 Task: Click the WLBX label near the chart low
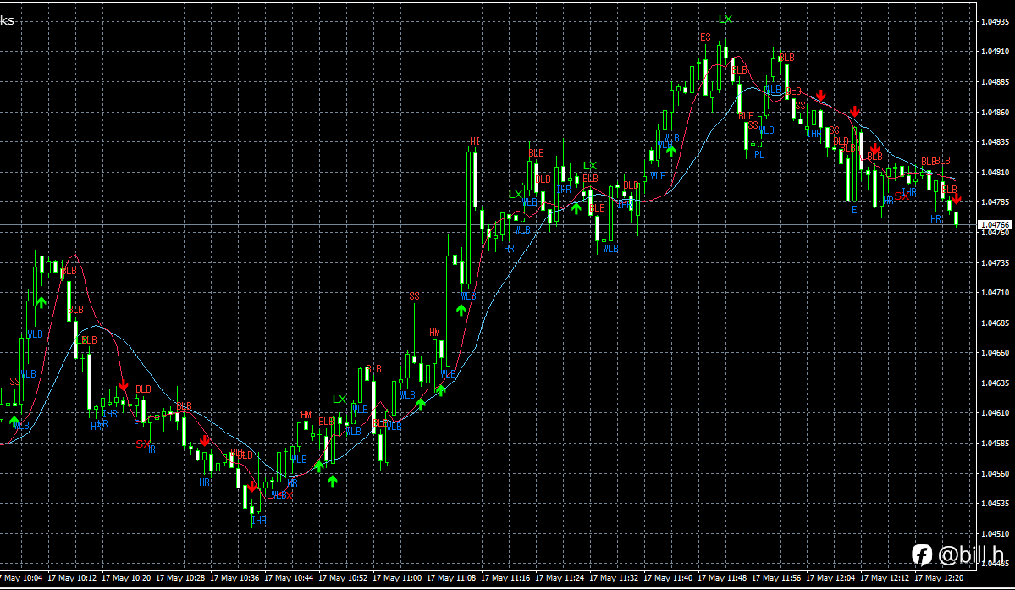pyautogui.click(x=282, y=495)
